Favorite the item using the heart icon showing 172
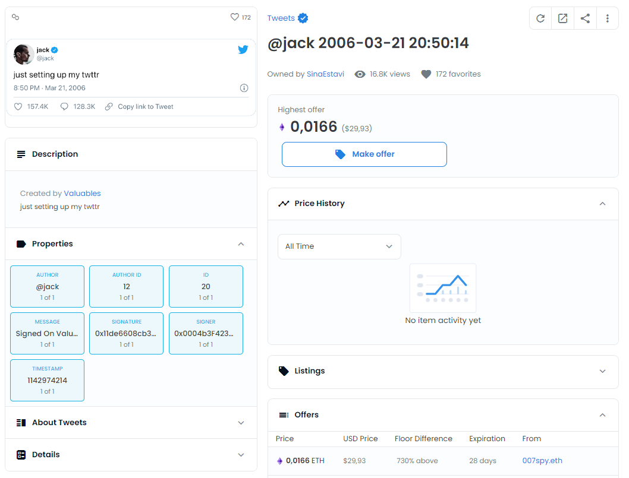This screenshot has height=478, width=629. [x=235, y=17]
